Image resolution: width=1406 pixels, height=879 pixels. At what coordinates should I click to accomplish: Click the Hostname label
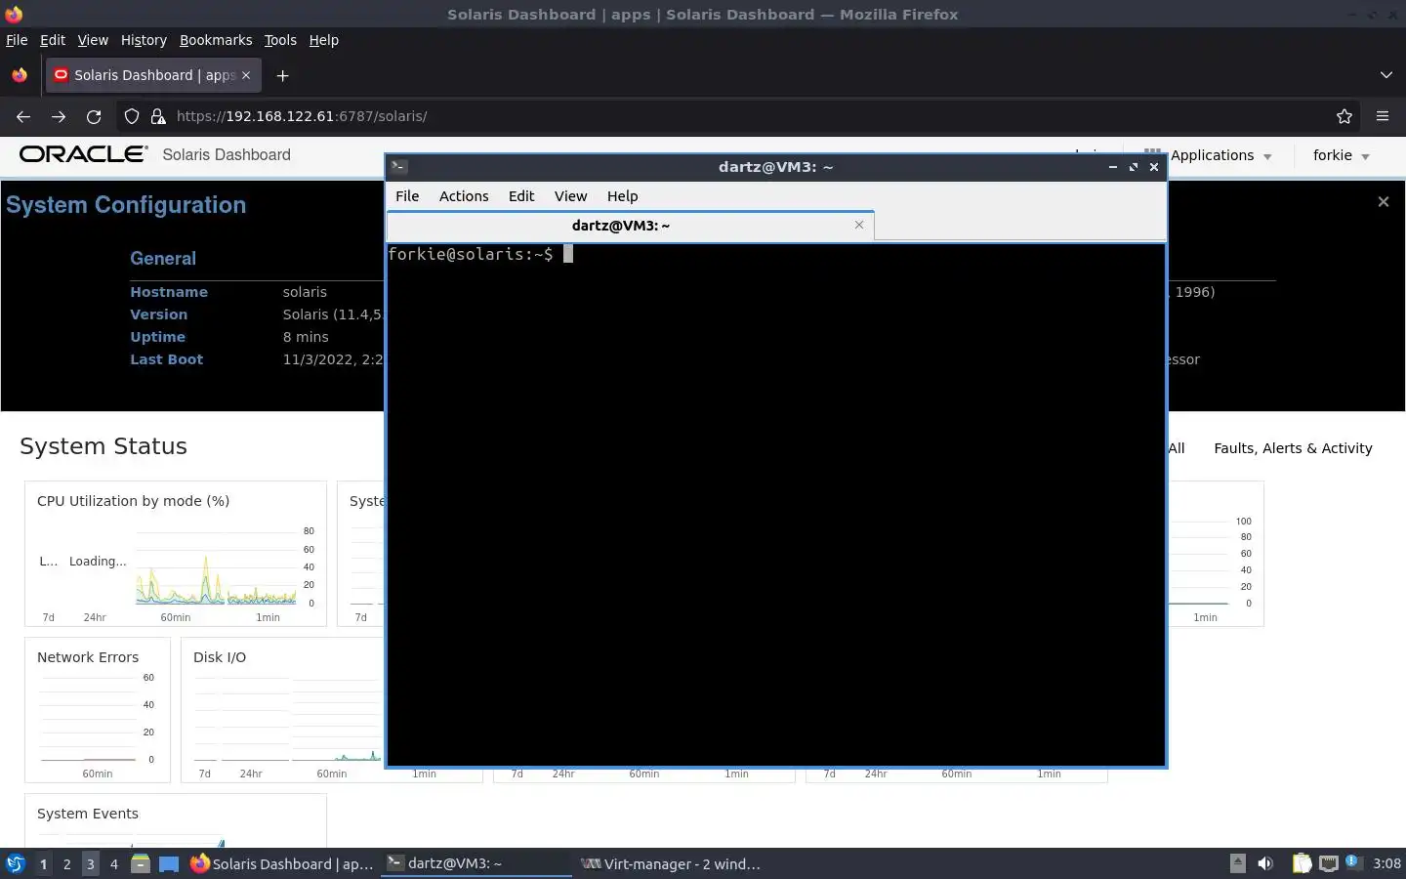(x=169, y=292)
